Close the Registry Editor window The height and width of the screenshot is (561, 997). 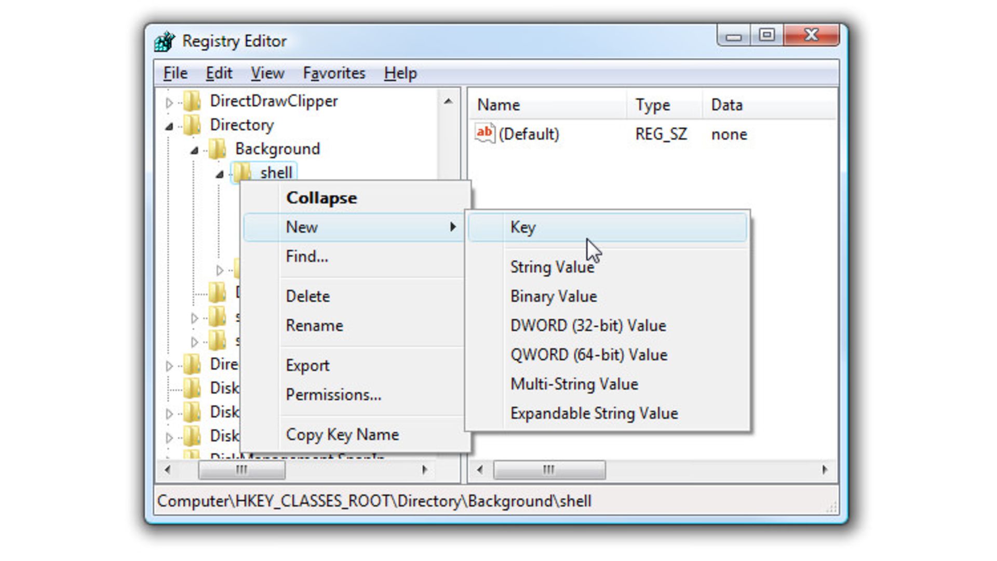[811, 36]
